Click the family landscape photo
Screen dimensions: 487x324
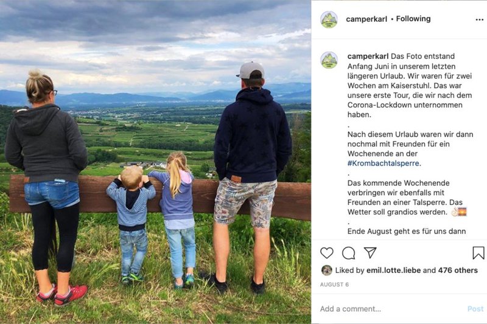point(155,162)
